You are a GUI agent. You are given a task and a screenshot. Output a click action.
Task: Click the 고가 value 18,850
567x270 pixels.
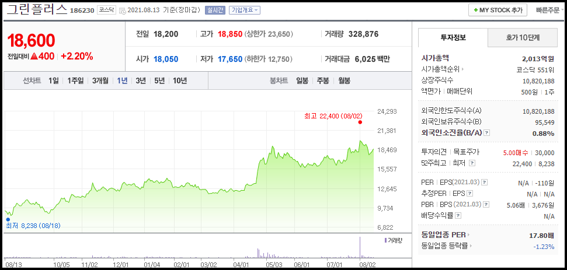pyautogui.click(x=230, y=34)
